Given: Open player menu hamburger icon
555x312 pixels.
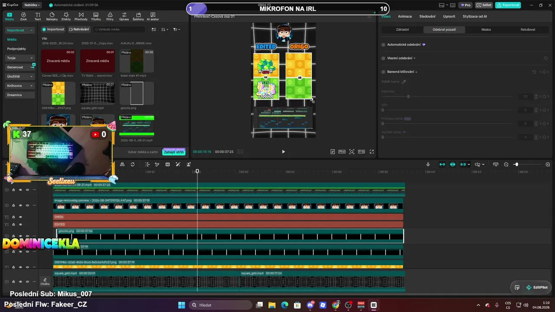Looking at the screenshot, I should point(369,16).
